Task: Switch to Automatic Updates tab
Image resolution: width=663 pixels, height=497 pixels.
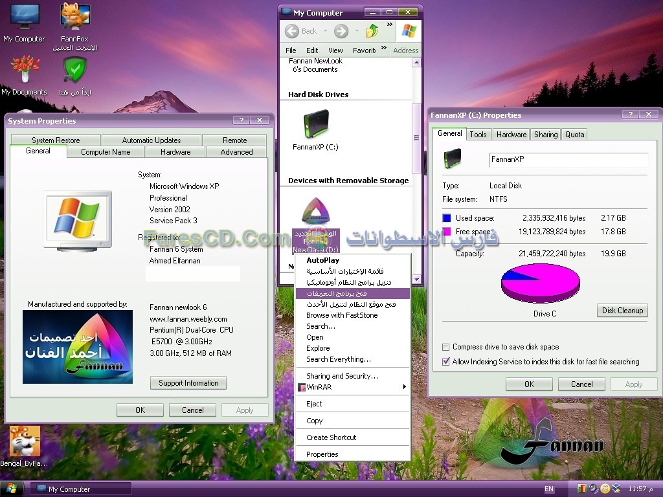Action: (152, 140)
